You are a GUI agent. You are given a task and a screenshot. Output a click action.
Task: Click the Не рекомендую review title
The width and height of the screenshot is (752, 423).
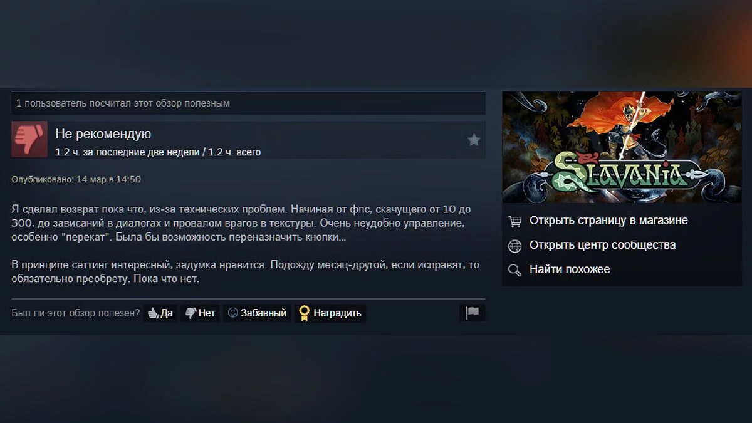(x=103, y=133)
